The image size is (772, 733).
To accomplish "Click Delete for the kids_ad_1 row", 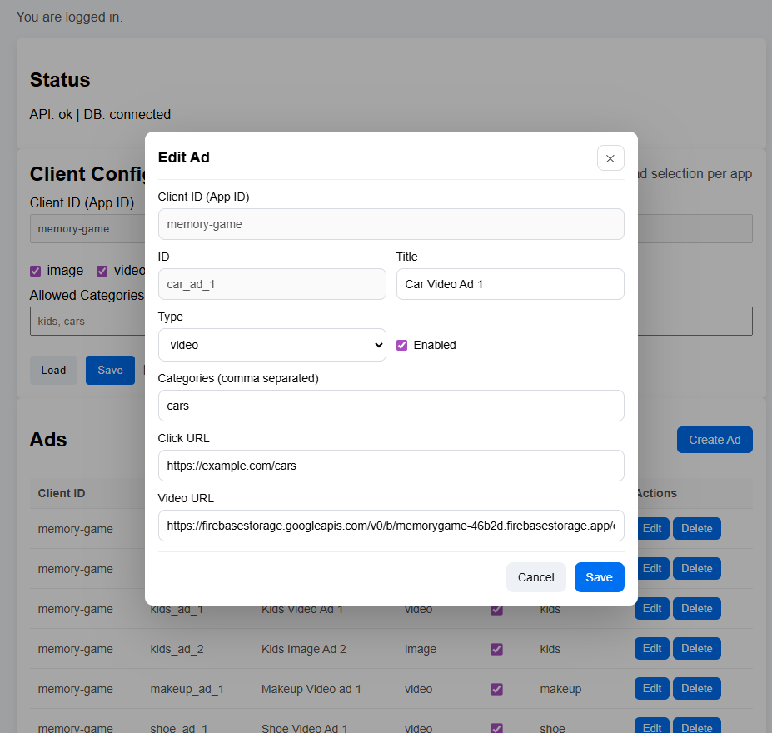I will click(x=696, y=609).
